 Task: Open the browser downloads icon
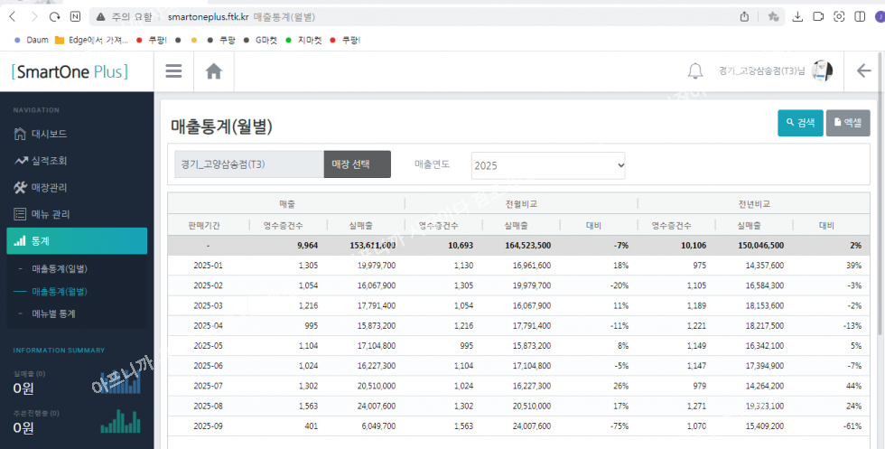click(x=797, y=16)
